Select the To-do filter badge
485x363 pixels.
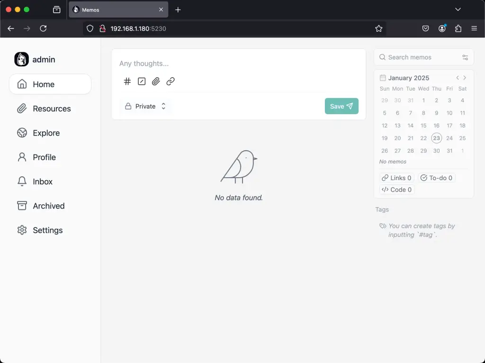click(436, 178)
